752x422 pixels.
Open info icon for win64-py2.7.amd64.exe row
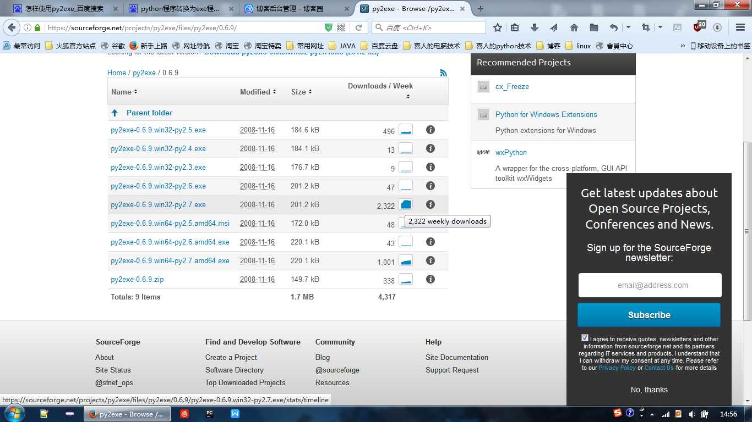click(431, 260)
